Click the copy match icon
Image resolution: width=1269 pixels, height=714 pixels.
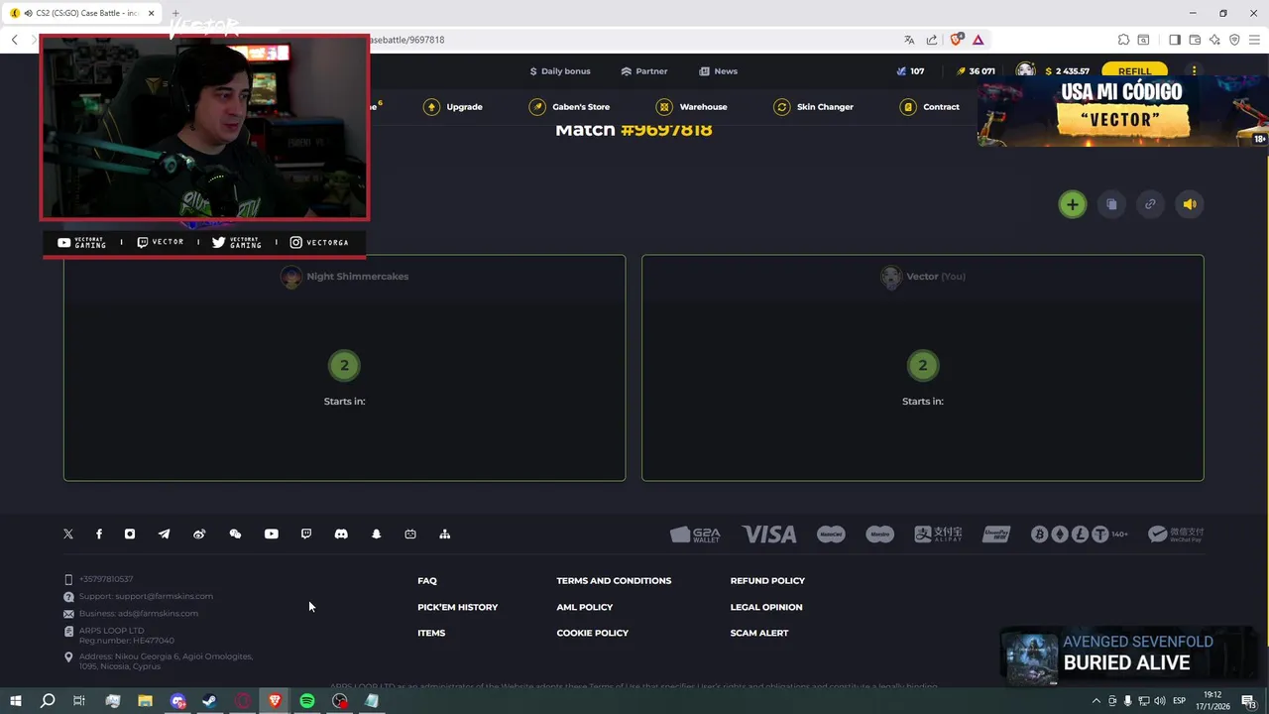click(x=1111, y=204)
